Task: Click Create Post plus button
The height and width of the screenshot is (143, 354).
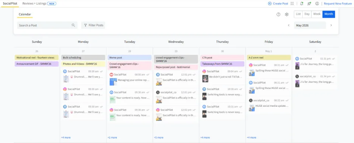Action: pos(278,3)
